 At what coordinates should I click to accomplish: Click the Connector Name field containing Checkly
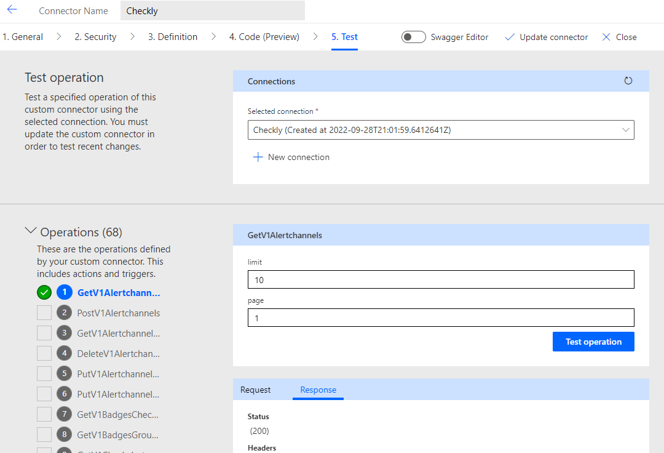[213, 10]
